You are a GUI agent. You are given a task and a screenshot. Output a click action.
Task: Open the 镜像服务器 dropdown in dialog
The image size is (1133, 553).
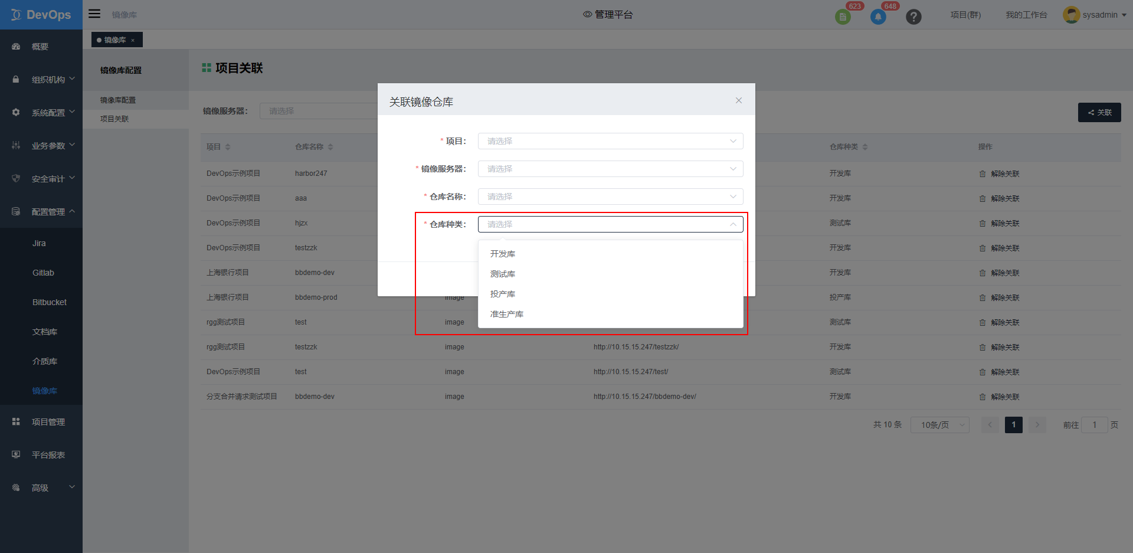(x=610, y=169)
